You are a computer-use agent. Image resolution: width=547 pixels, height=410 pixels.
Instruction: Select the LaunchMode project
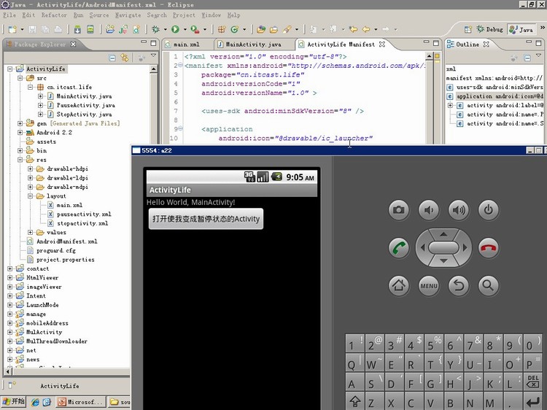point(42,305)
